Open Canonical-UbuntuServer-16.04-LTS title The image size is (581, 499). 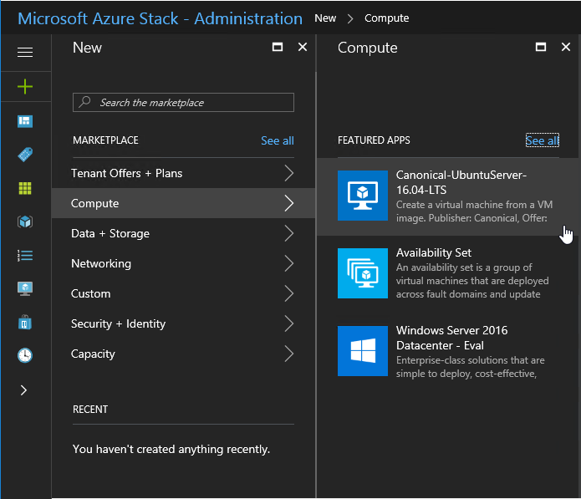461,182
